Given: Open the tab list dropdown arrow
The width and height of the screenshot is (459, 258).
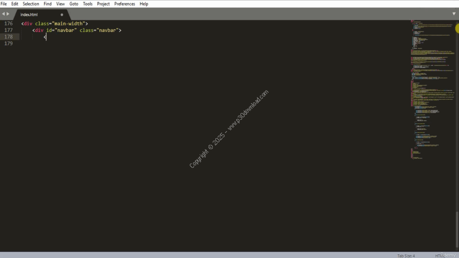Looking at the screenshot, I should [454, 14].
